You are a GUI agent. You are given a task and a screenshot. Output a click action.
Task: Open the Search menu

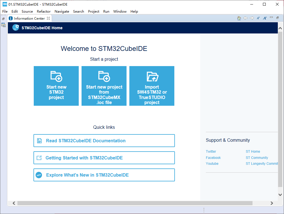pos(78,12)
